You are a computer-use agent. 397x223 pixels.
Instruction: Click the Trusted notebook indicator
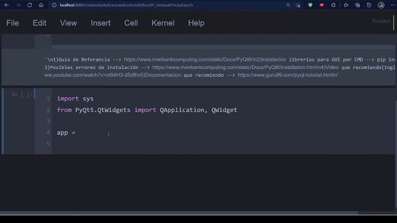coord(381,21)
